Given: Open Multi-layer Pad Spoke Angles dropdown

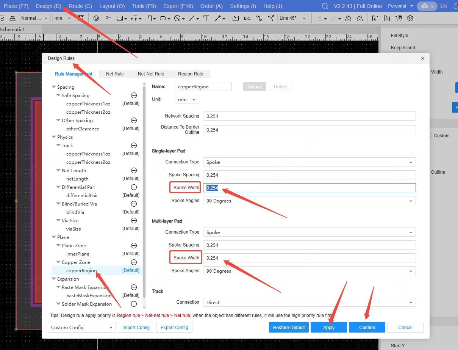Looking at the screenshot, I should 309,271.
